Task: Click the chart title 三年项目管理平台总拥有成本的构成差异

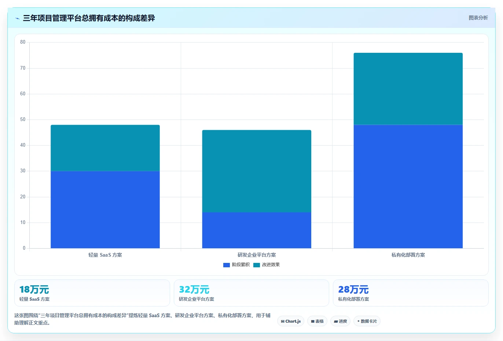Action: click(x=89, y=18)
